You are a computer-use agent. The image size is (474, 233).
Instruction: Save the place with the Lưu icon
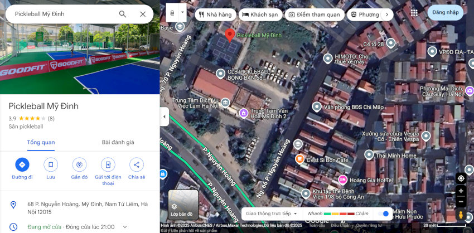tap(51, 165)
